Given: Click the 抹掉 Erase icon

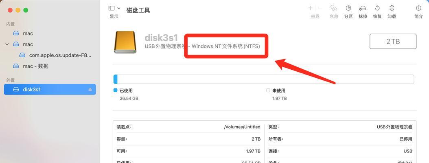Looking at the screenshot, I should pyautogui.click(x=363, y=8).
